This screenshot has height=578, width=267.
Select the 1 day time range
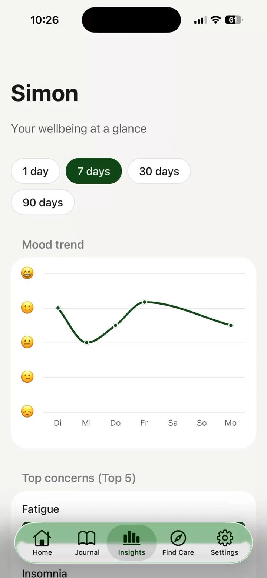coord(36,171)
